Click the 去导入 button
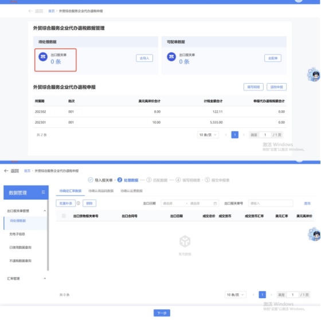Viewport: 321px width, 320px height. (144, 58)
